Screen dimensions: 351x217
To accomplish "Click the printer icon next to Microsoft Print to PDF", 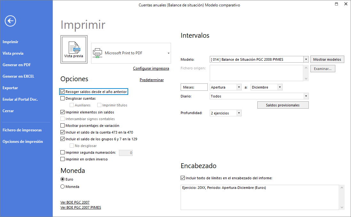I will coord(97,53).
